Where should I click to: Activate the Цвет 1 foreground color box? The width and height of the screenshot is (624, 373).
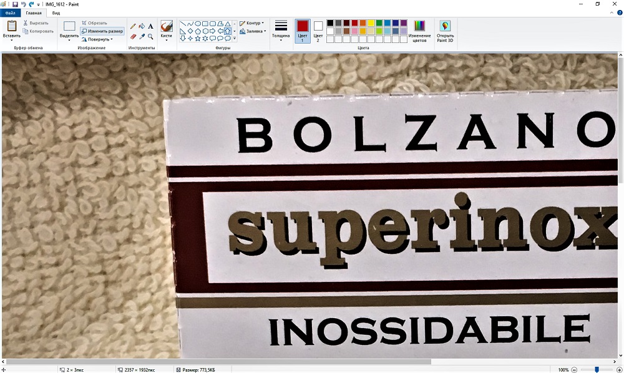pos(303,31)
